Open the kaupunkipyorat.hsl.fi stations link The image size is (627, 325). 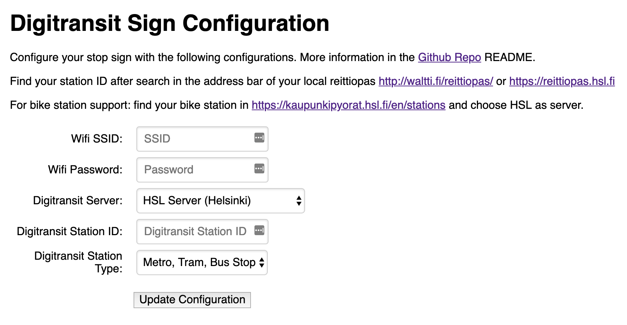pyautogui.click(x=349, y=105)
